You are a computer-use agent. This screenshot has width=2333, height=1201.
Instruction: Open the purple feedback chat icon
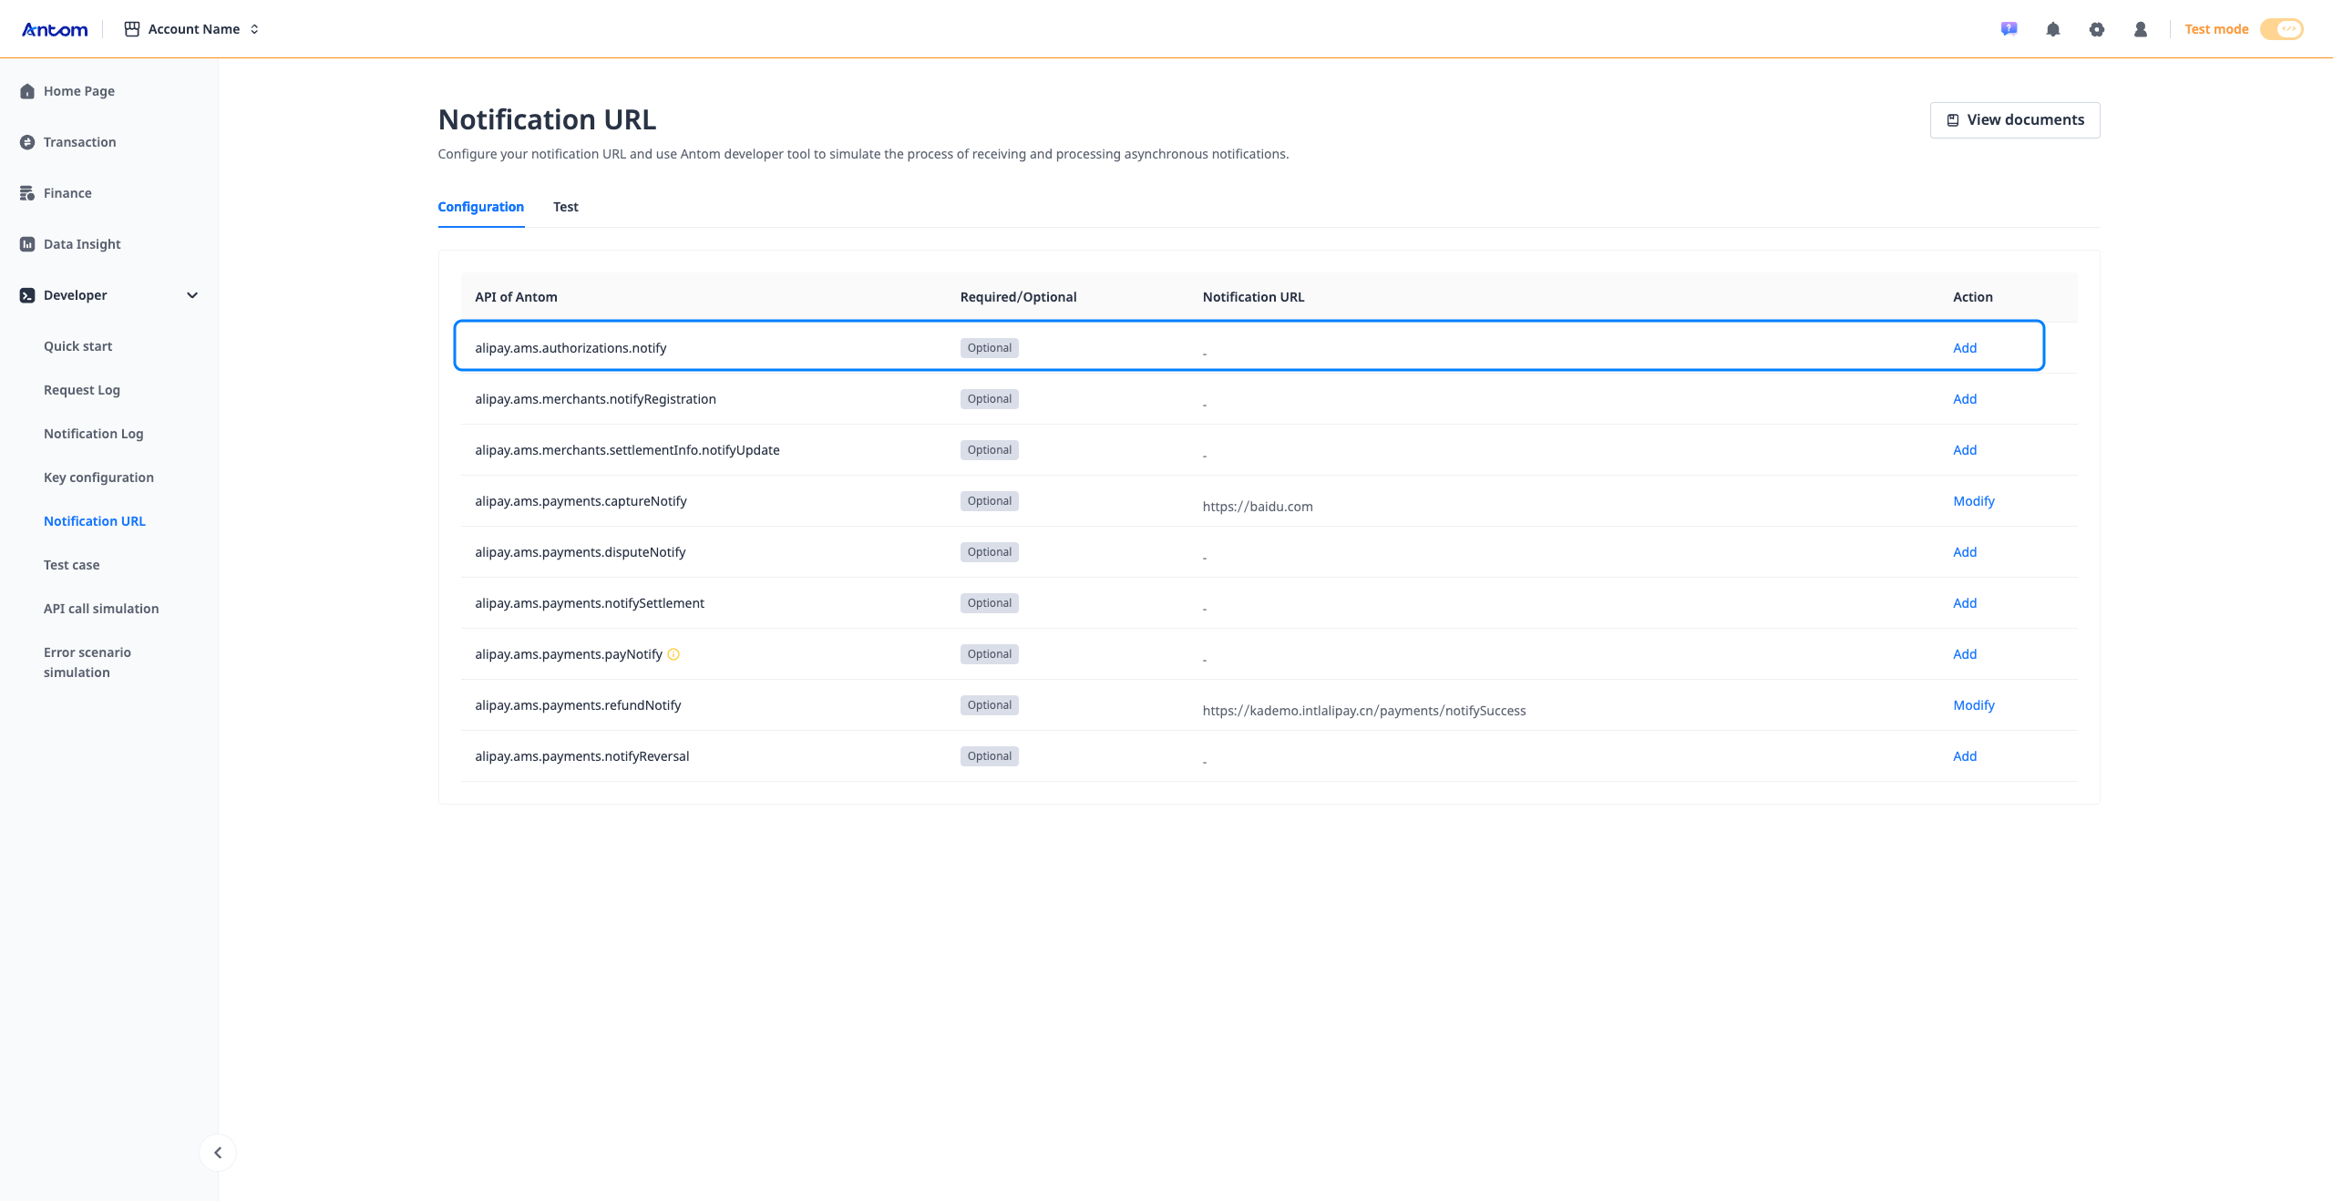click(x=2009, y=29)
